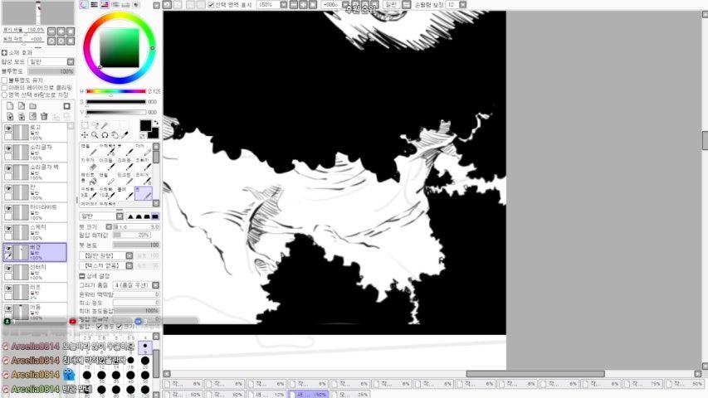Add a layer mask icon
The width and height of the screenshot is (708, 398).
tap(67, 106)
